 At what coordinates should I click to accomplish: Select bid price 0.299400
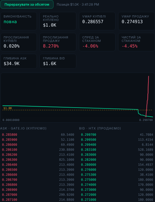click(x=89, y=145)
